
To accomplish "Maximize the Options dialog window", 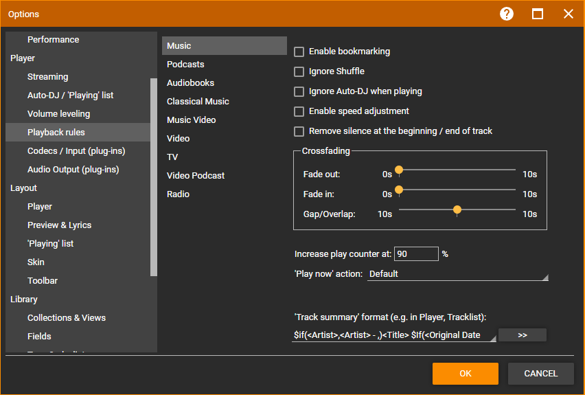I will 537,14.
